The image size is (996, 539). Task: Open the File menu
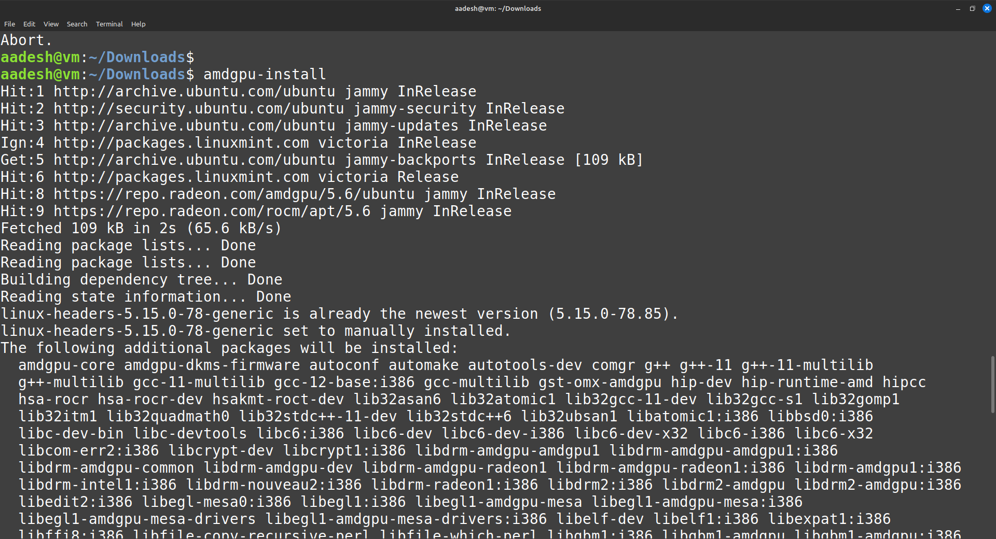click(9, 24)
